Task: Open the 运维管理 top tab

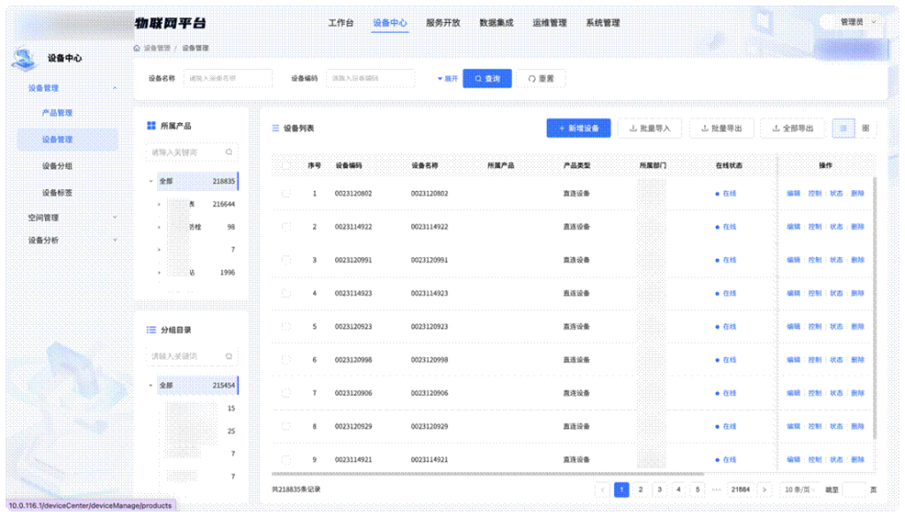Action: [549, 22]
